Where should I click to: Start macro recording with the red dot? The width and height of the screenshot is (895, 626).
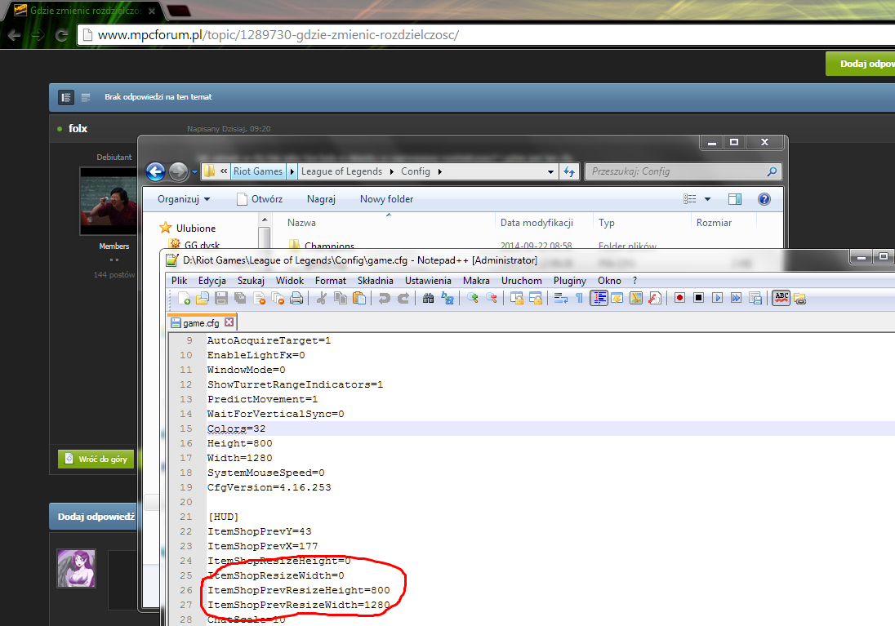pyautogui.click(x=679, y=298)
